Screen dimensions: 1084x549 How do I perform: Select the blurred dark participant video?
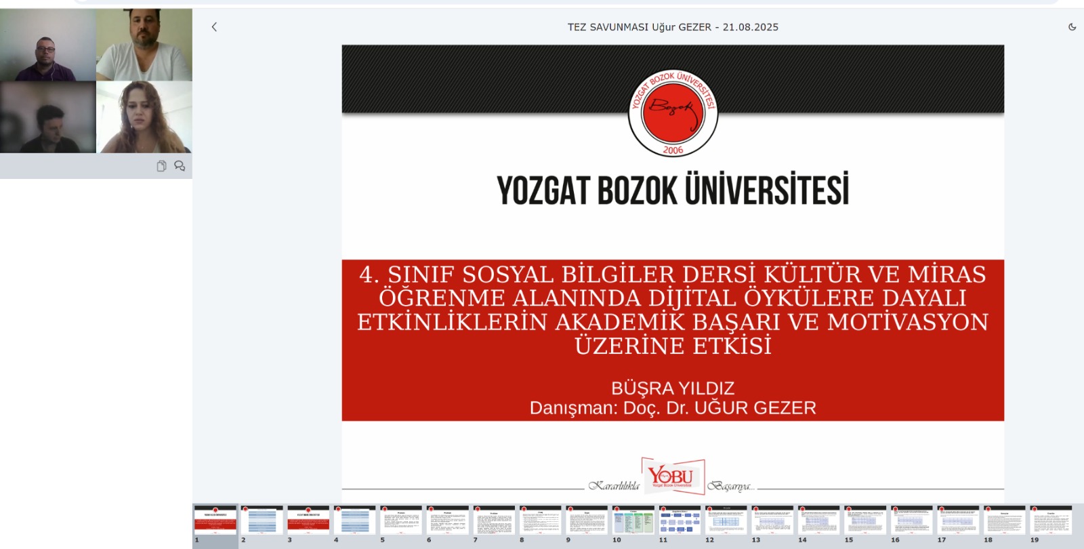[48, 117]
